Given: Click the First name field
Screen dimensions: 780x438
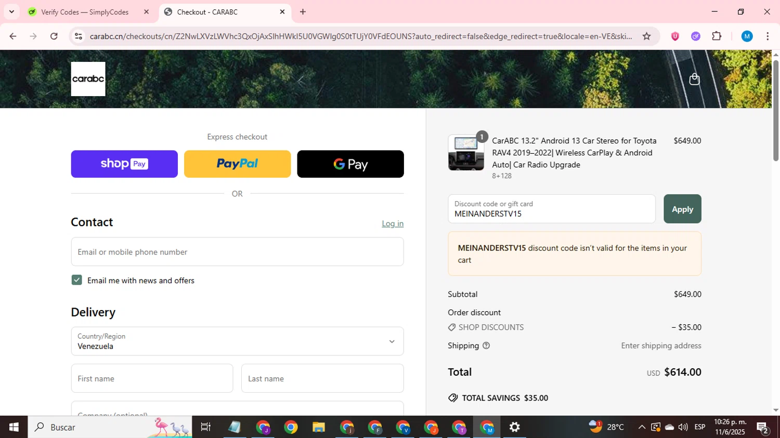Looking at the screenshot, I should tap(152, 379).
